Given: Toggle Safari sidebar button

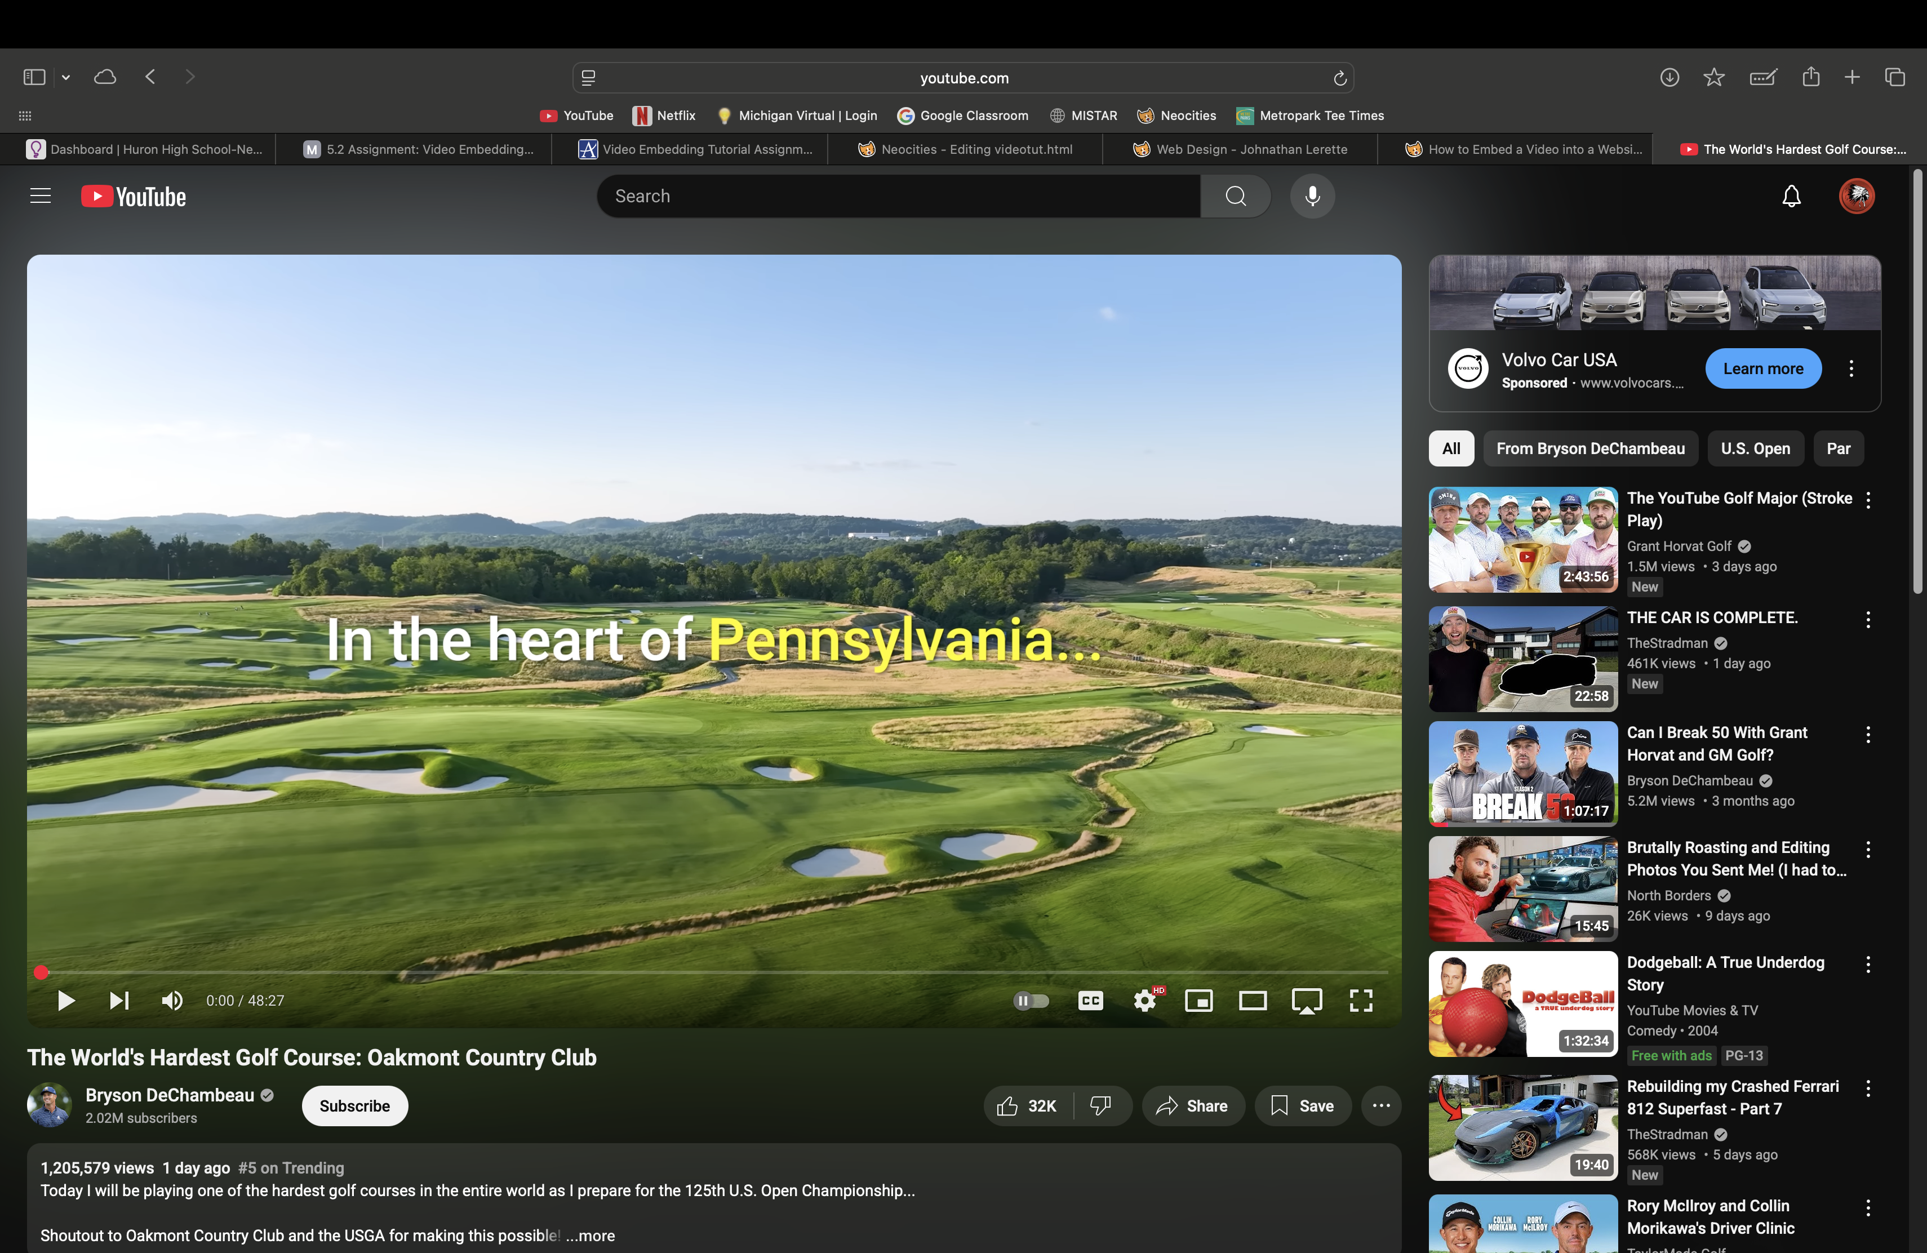Looking at the screenshot, I should 34,77.
